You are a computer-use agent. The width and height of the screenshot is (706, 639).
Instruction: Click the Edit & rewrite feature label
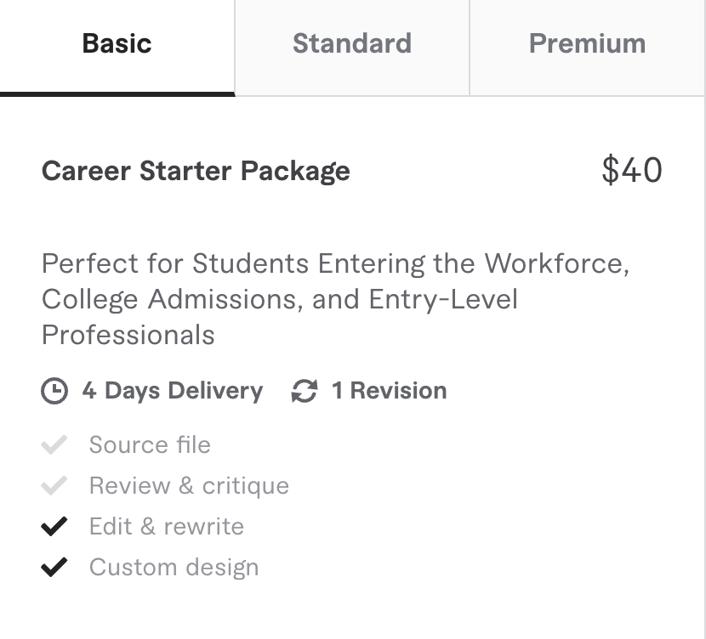[x=167, y=526]
